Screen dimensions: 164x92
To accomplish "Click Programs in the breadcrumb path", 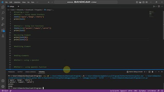I will point(38,10).
